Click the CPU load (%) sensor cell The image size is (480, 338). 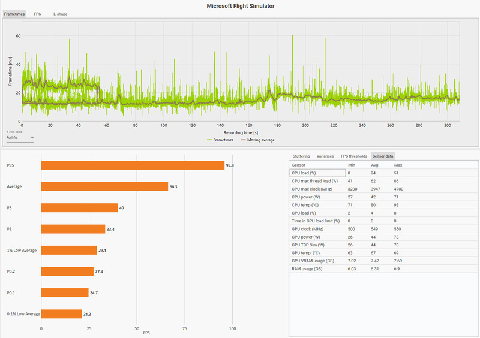(317, 173)
